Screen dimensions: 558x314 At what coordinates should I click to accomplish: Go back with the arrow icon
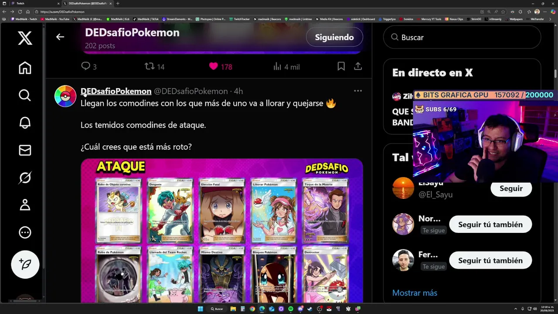pos(60,37)
